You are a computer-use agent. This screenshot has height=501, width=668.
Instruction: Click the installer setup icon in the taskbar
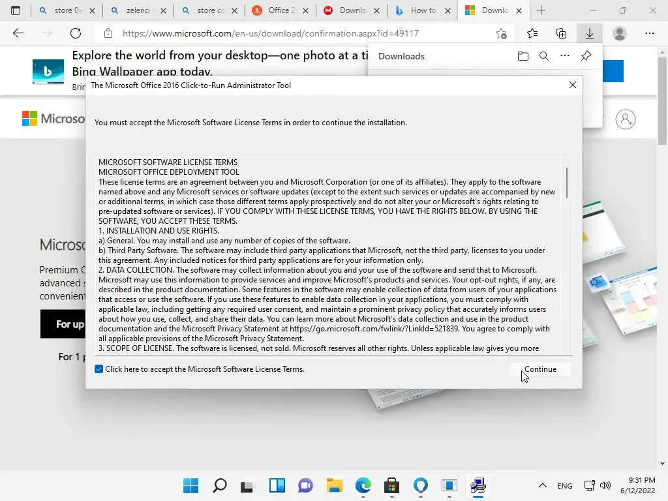(478, 485)
